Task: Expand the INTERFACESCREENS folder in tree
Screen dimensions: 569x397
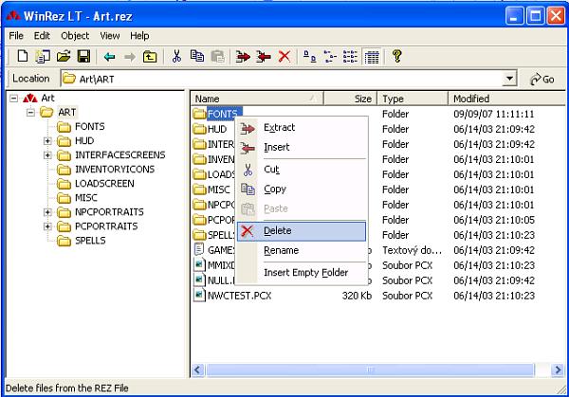Action: tap(47, 155)
